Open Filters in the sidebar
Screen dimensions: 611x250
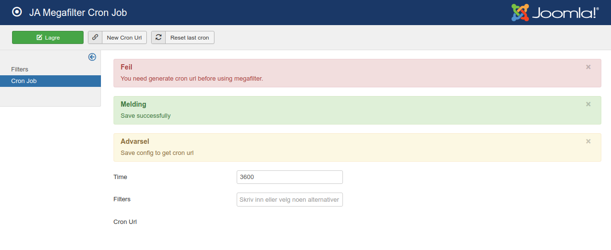coord(20,69)
